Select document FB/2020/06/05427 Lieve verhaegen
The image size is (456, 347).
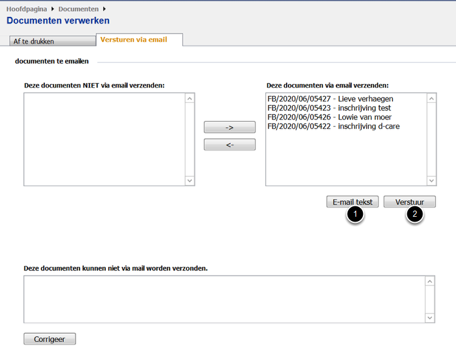click(330, 99)
